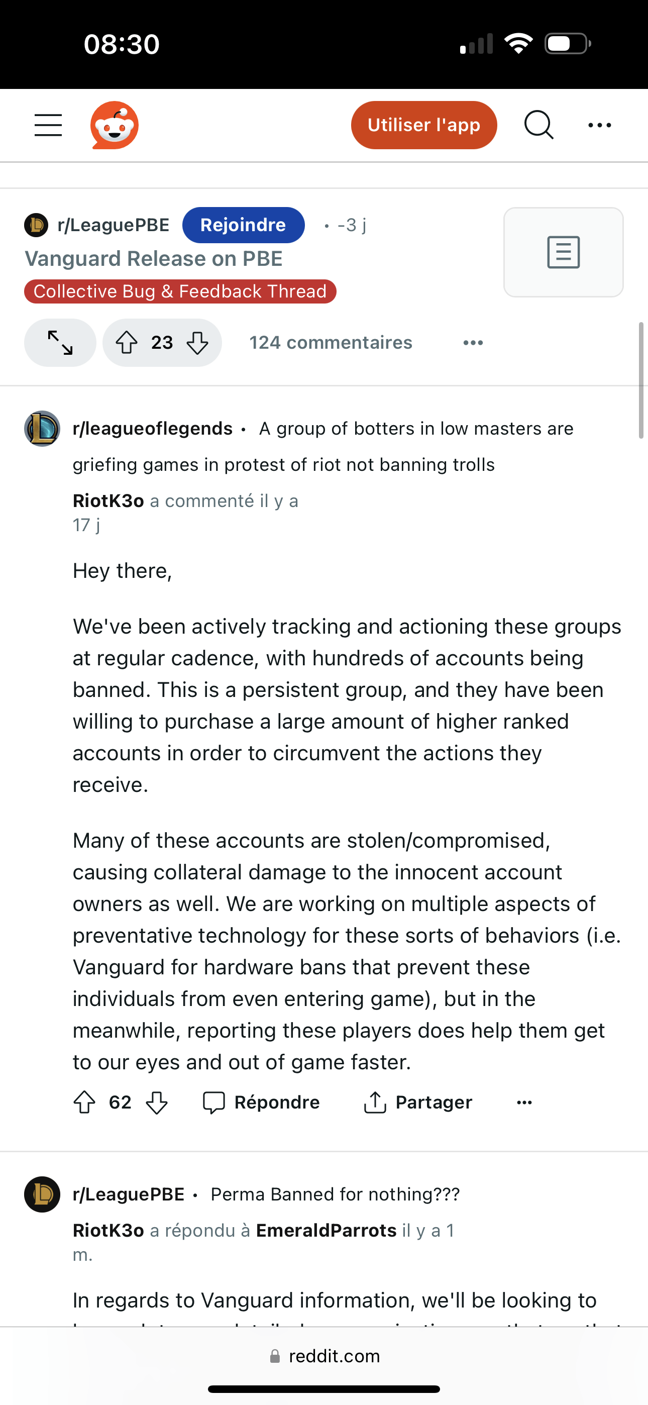Select the Collective Bug & Feedback Thread flair
The height and width of the screenshot is (1405, 648).
(x=180, y=291)
